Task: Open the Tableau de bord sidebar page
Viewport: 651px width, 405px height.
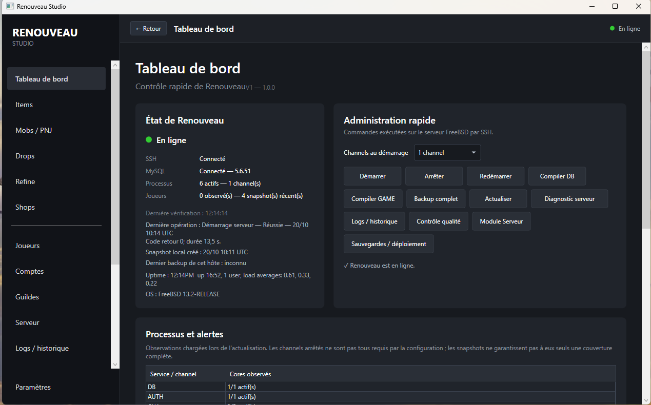Action: (x=56, y=79)
